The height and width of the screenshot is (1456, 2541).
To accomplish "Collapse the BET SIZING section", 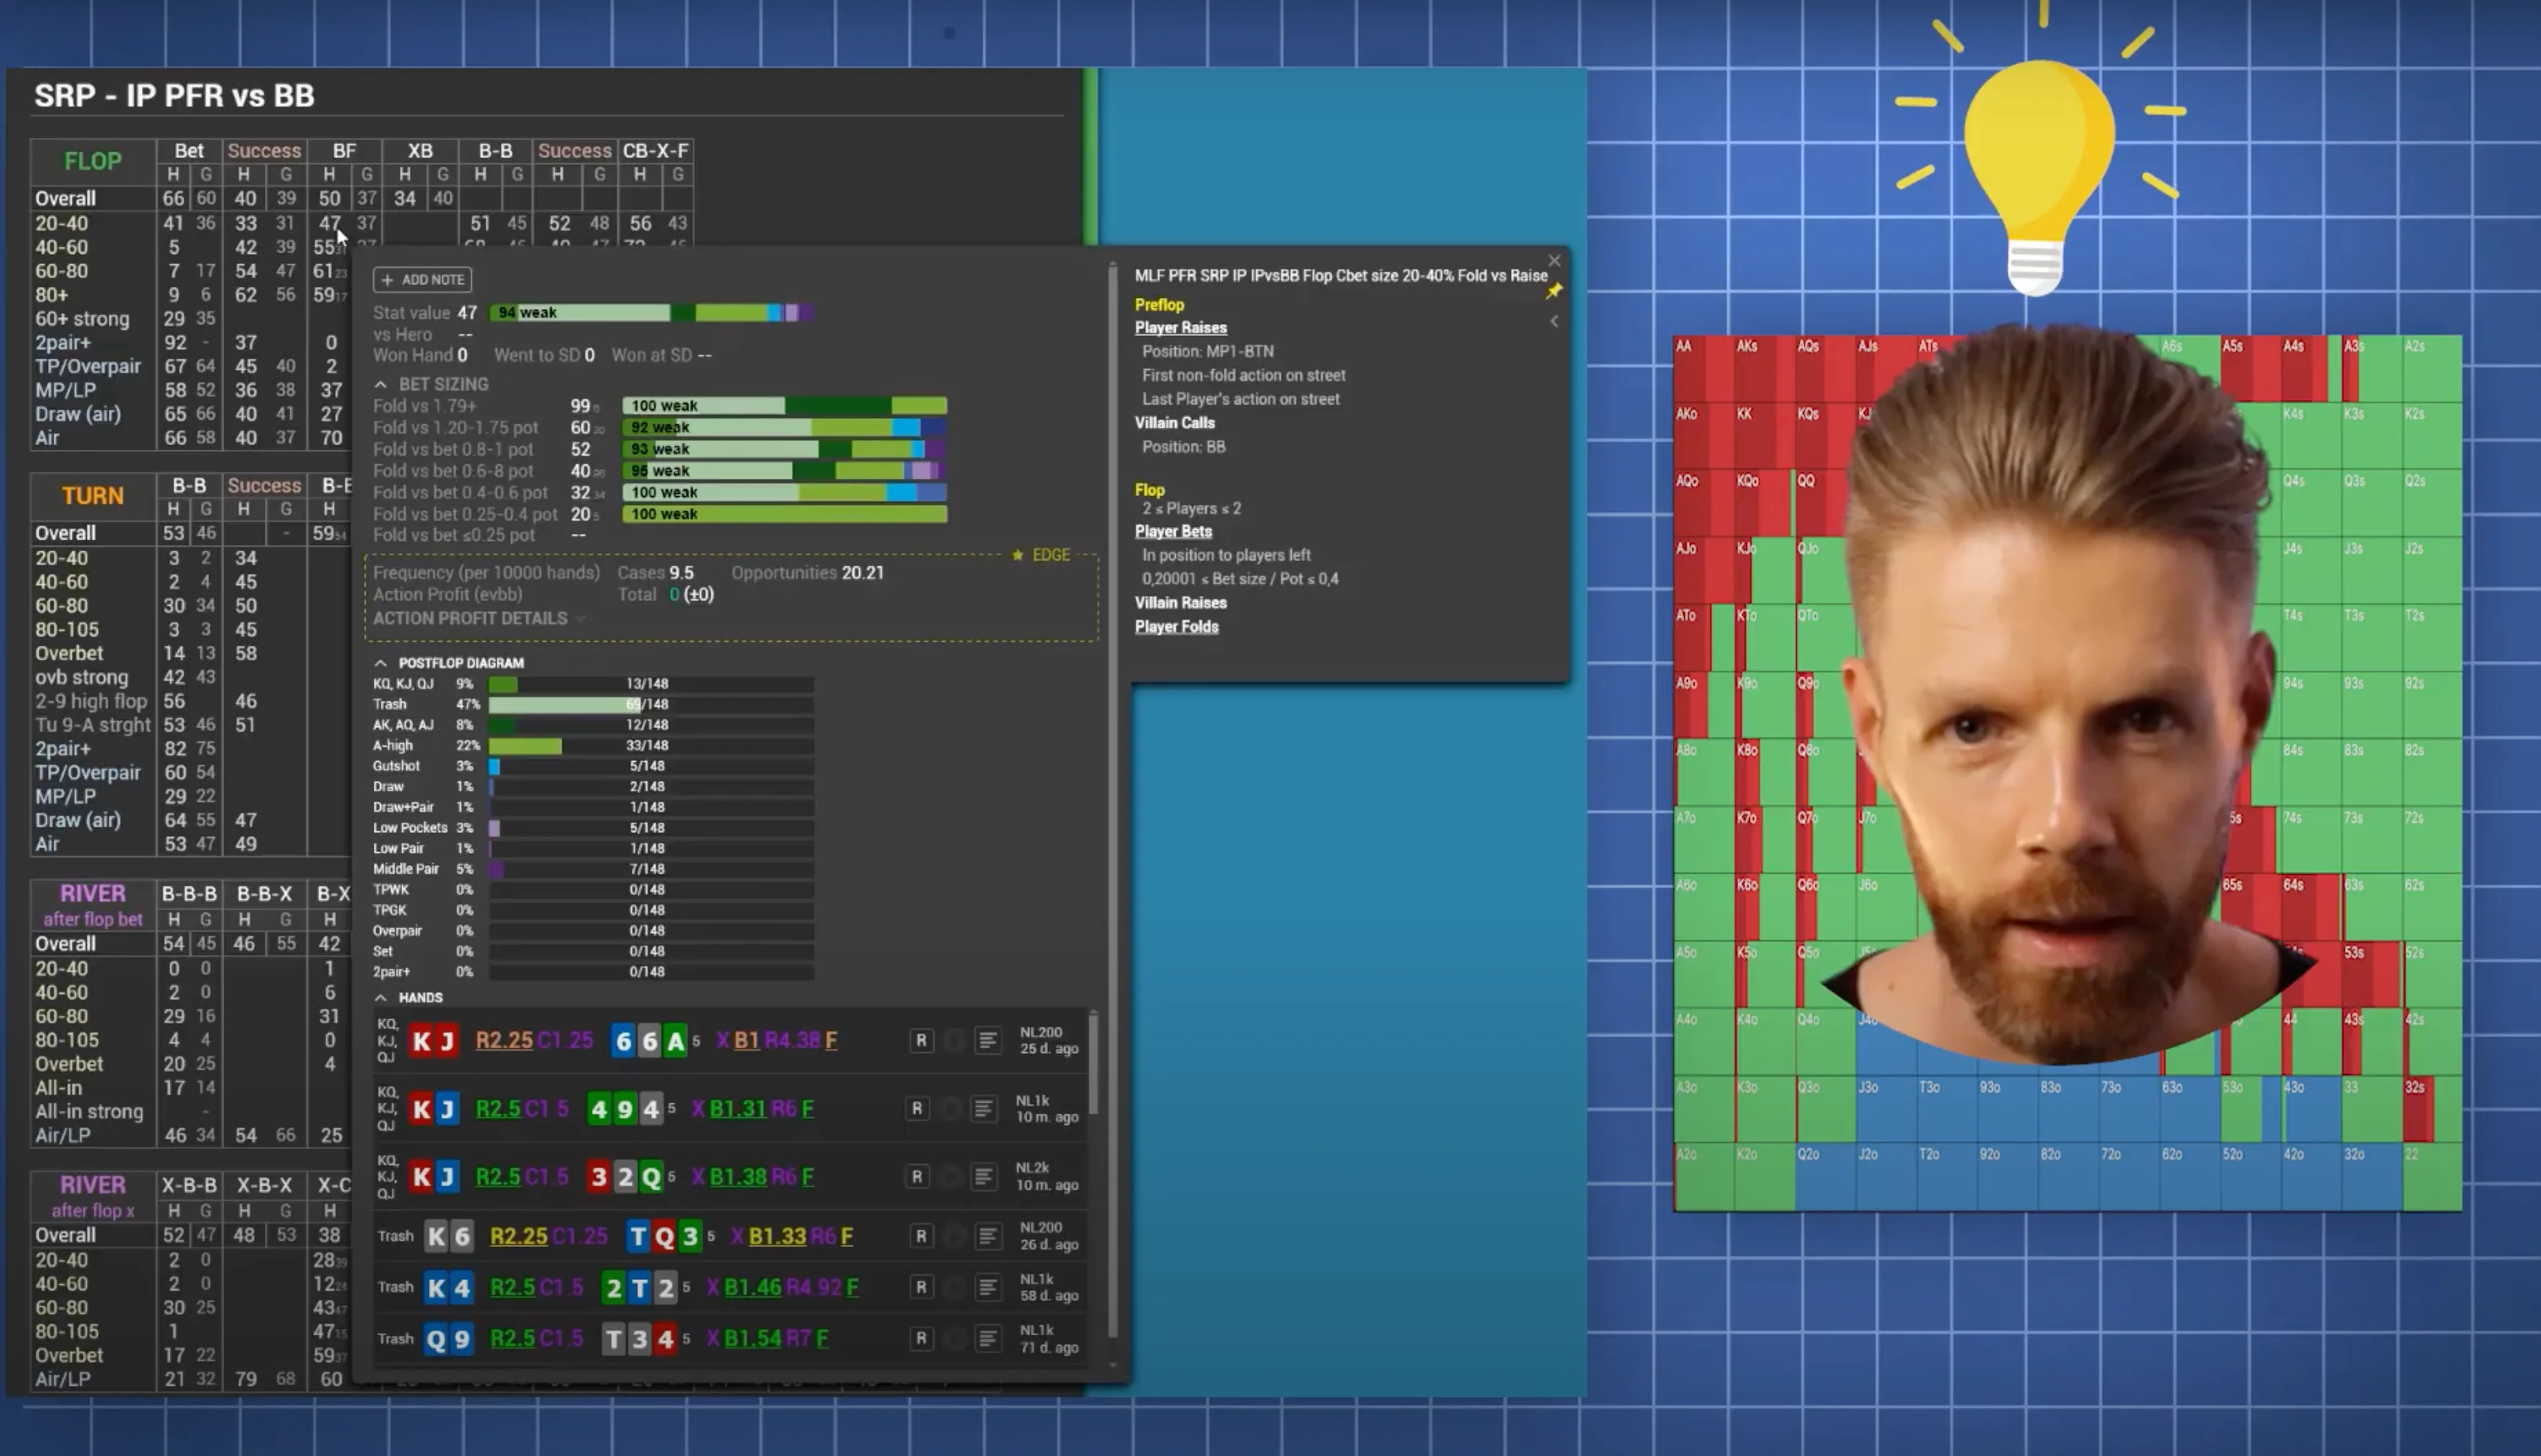I will [x=381, y=384].
